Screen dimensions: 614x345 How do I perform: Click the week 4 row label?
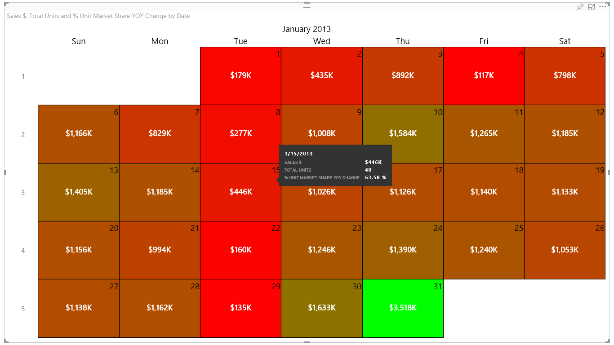(23, 251)
